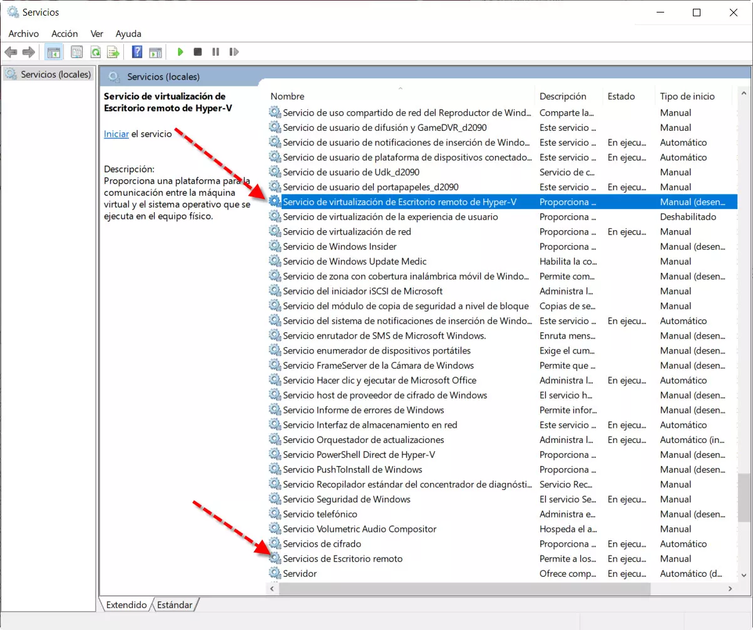Click gear icon of Servicio telefónico

[275, 514]
